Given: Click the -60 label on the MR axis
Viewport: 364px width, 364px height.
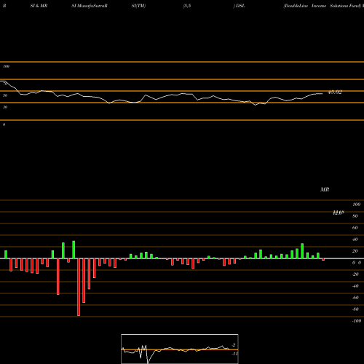Looking at the screenshot, I should (x=355, y=298).
